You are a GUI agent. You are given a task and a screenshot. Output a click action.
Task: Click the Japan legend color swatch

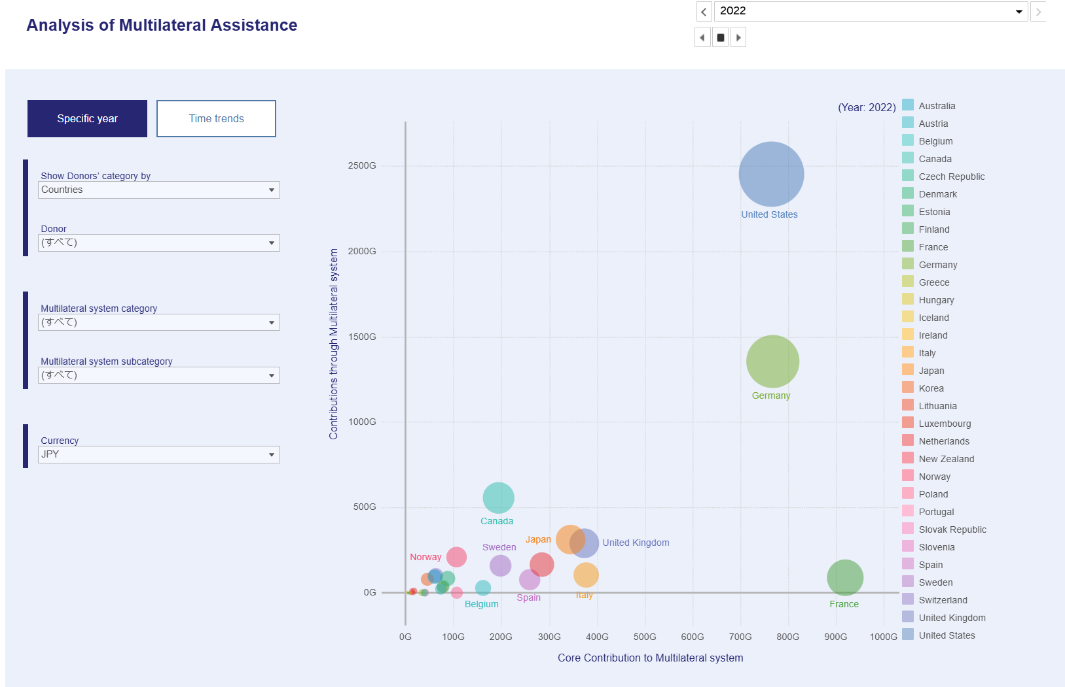tap(908, 369)
